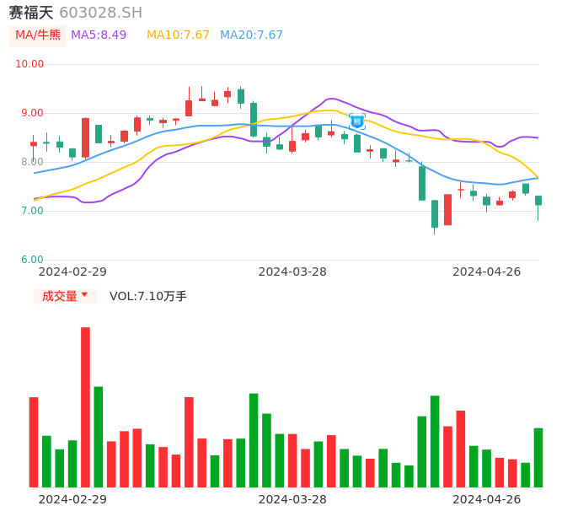Click the 10.00 price axis label
This screenshot has width=578, height=511.
pos(30,64)
